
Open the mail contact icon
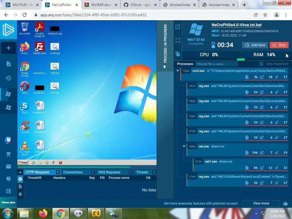coord(8,167)
